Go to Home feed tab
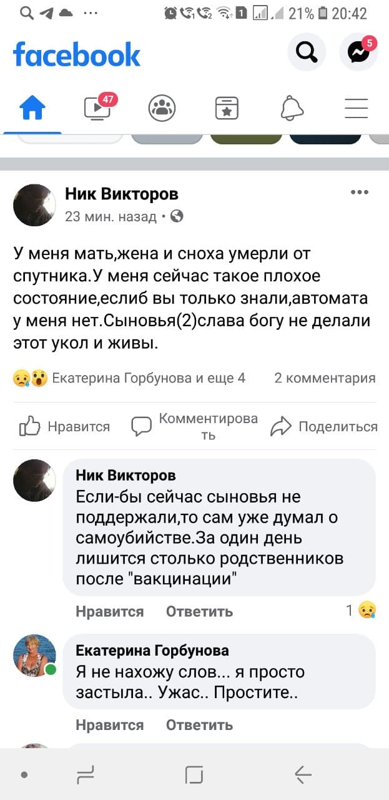Image resolution: width=389 pixels, height=800 pixels. (32, 109)
